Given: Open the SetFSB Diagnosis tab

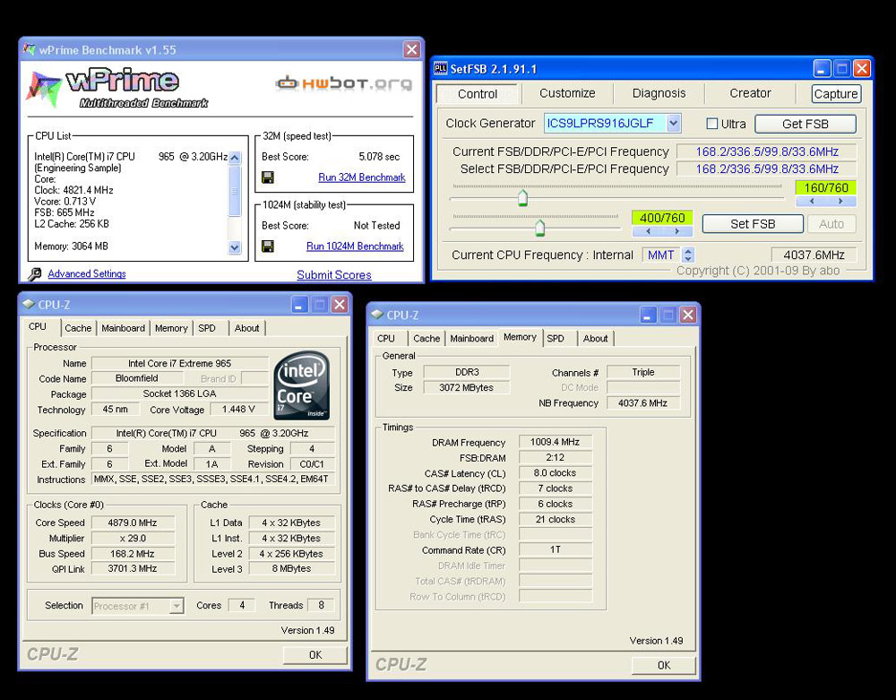Looking at the screenshot, I should click(x=659, y=93).
